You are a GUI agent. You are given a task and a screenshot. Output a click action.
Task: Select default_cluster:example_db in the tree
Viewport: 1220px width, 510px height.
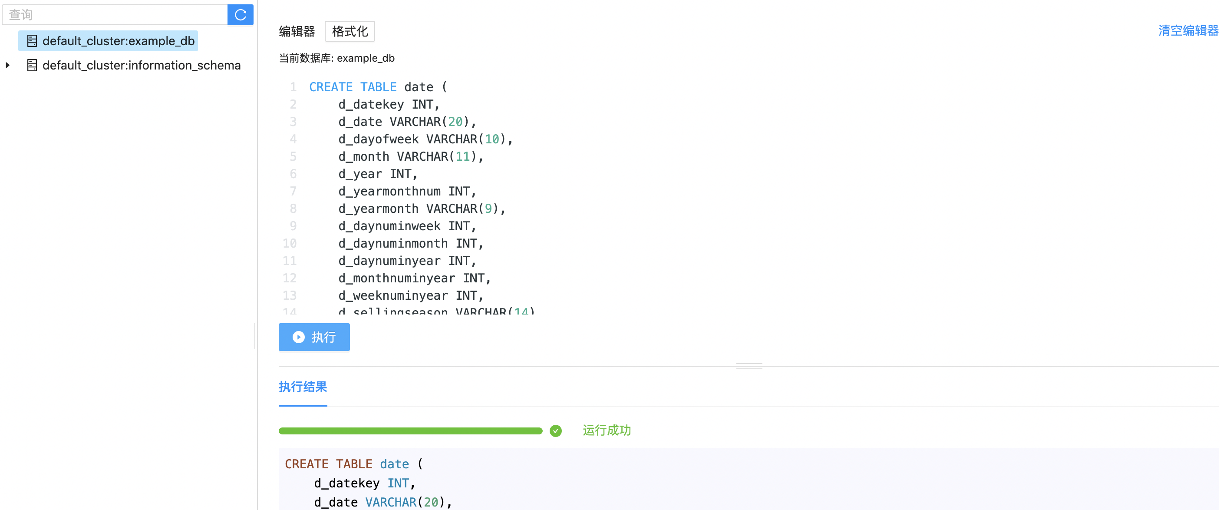(x=118, y=41)
